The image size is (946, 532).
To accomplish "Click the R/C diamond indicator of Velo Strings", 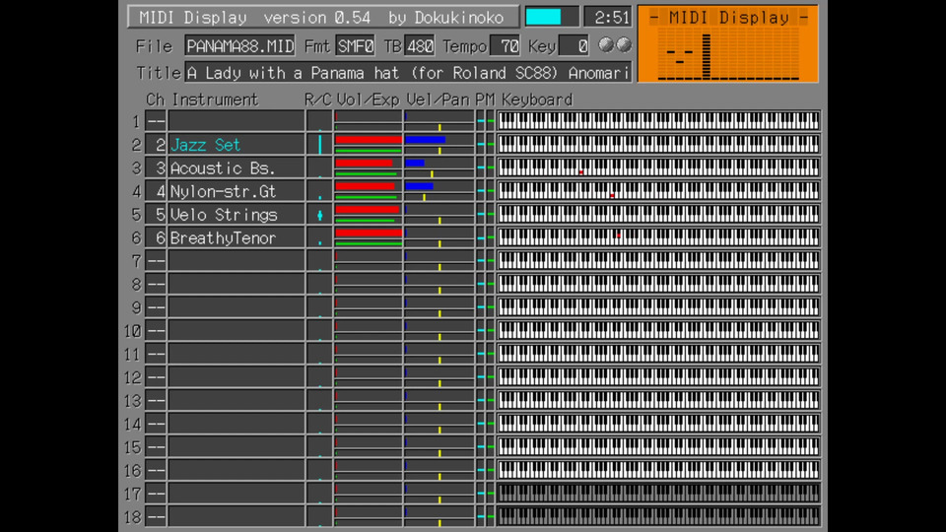I will coord(319,215).
